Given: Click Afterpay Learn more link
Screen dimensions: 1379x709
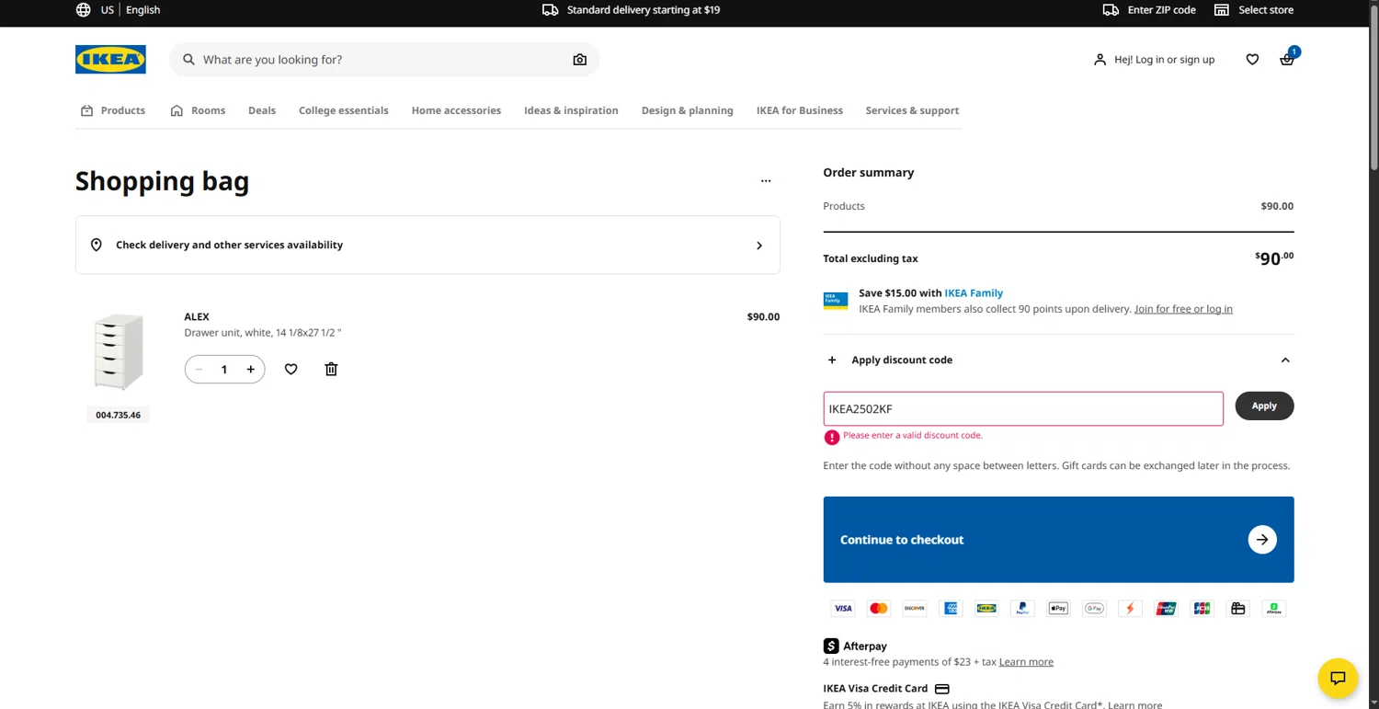Looking at the screenshot, I should 1026,662.
